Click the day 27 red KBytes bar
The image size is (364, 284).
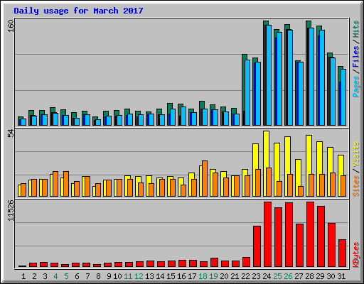(x=299, y=246)
